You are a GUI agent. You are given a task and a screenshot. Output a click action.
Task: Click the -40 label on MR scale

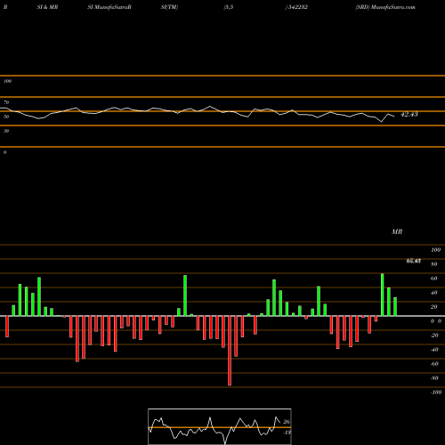(434, 350)
